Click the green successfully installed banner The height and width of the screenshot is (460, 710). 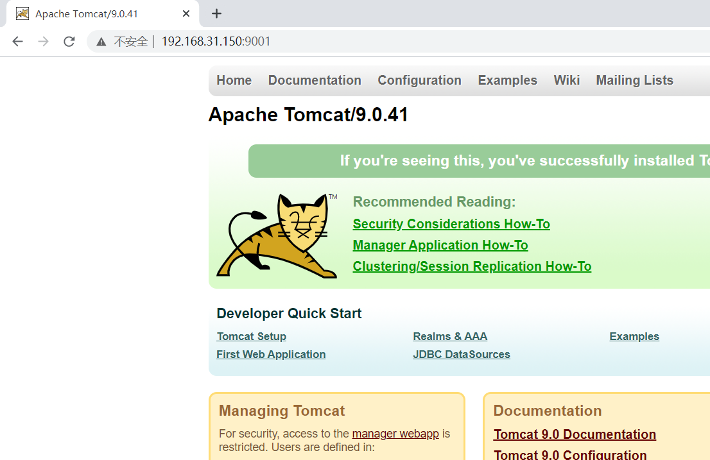tap(479, 161)
